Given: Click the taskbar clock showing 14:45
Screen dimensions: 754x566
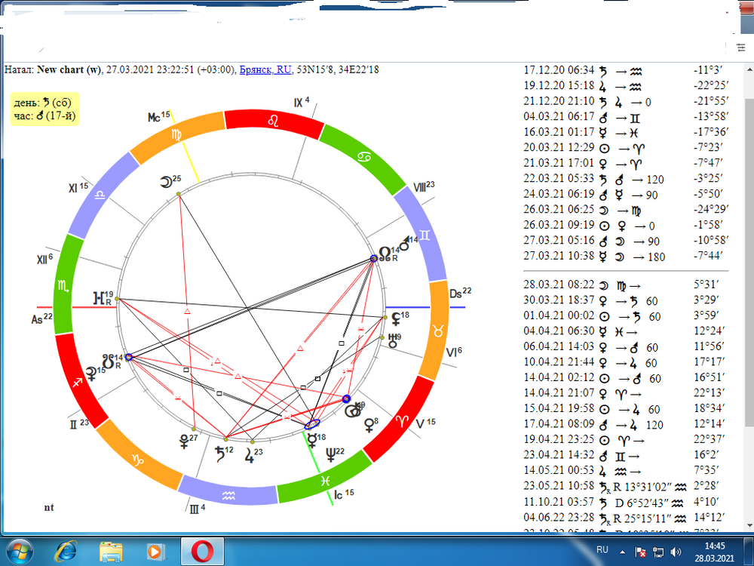Looking at the screenshot, I should (x=715, y=546).
